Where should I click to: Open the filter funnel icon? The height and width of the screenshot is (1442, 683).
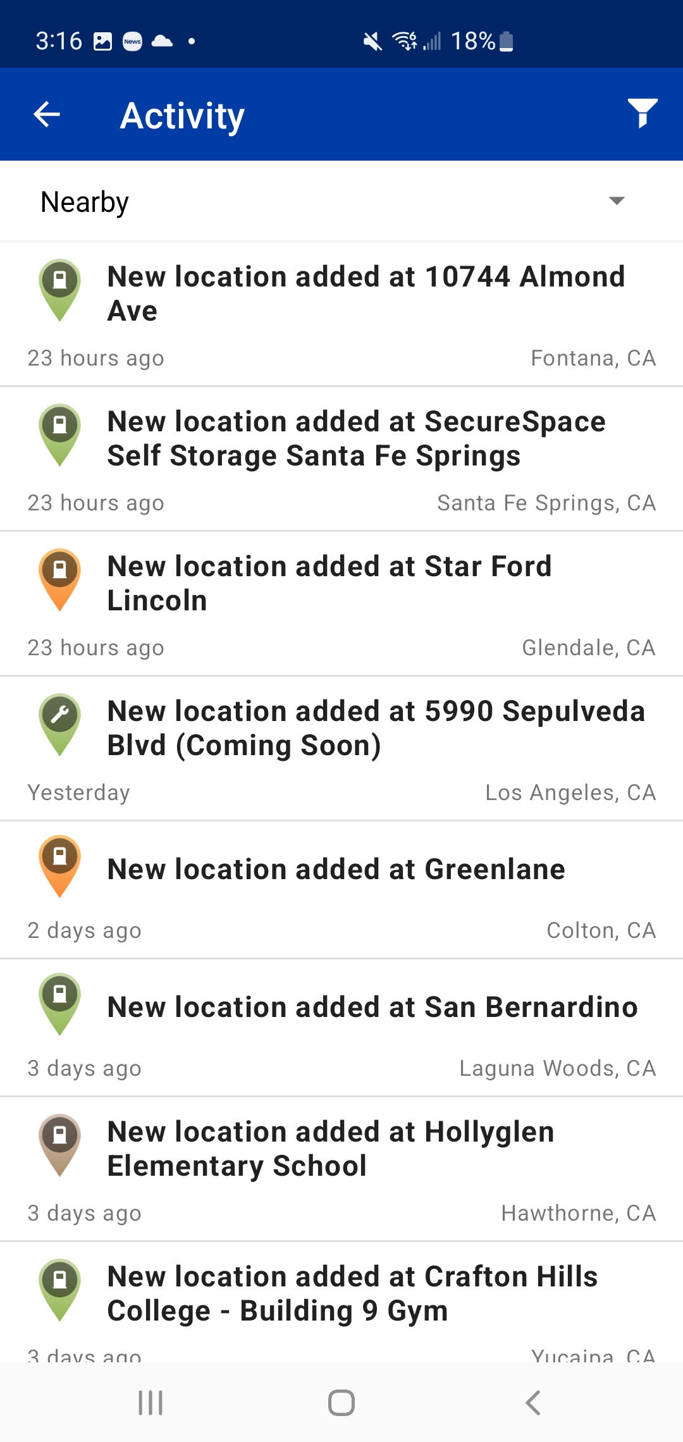pyautogui.click(x=643, y=113)
